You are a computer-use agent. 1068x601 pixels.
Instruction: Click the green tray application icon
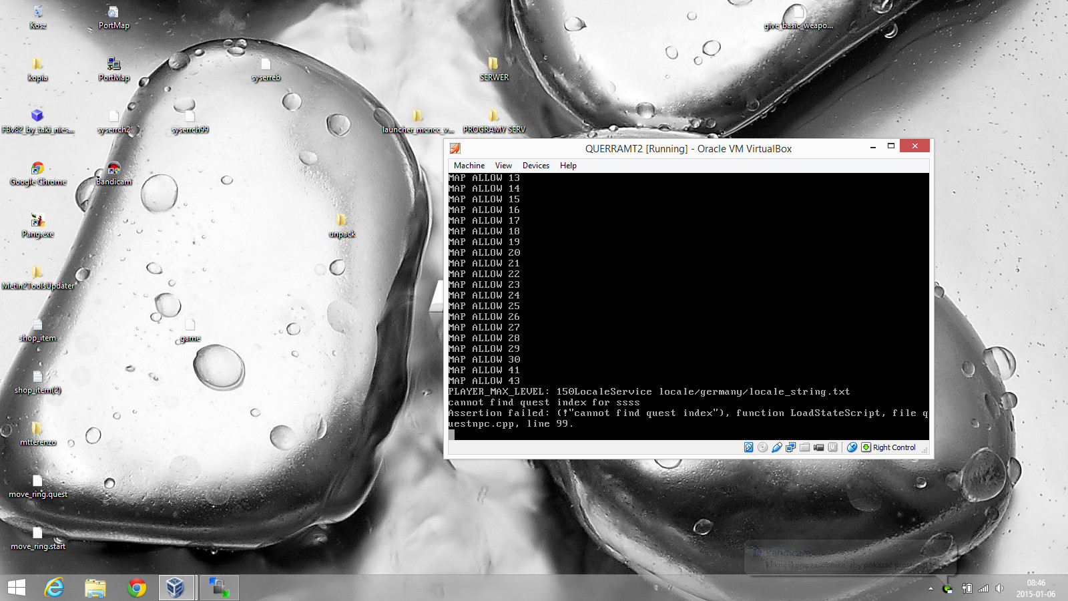pyautogui.click(x=947, y=588)
